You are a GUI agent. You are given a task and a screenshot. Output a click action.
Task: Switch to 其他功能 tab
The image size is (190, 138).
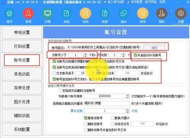(22, 74)
